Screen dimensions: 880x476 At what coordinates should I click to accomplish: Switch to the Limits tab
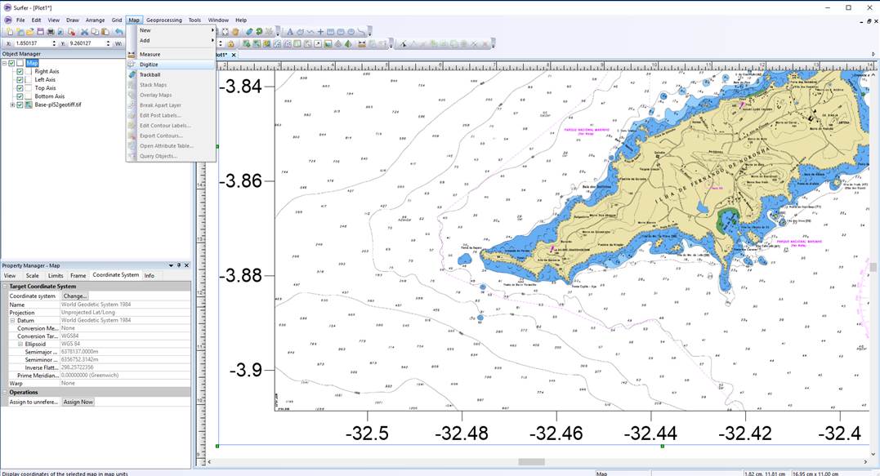pos(56,276)
